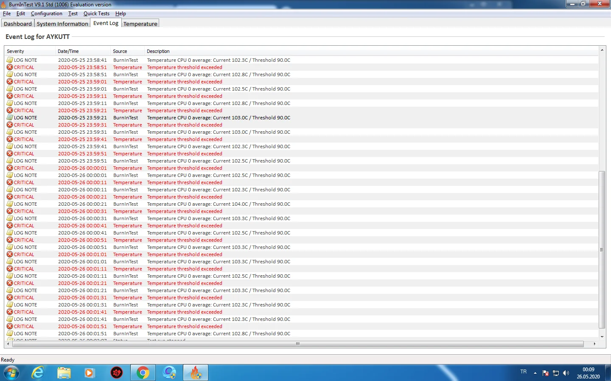Select the LOG NOTE timestamp 2020-05-25 23:59:31
Viewport: 611px width, 381px height.
click(82, 132)
